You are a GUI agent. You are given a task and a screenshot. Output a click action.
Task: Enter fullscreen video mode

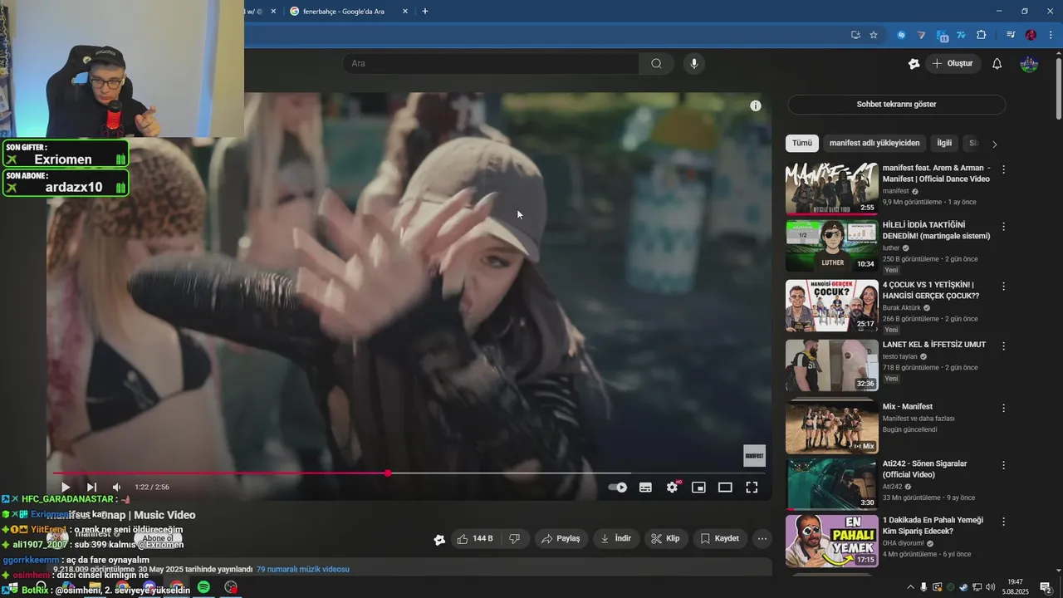752,488
